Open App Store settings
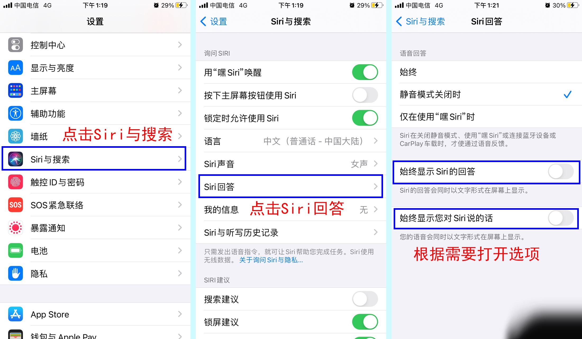The height and width of the screenshot is (339, 582). [97, 314]
